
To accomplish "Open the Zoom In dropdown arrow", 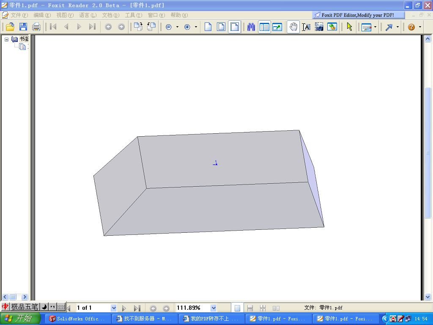I will point(196,27).
